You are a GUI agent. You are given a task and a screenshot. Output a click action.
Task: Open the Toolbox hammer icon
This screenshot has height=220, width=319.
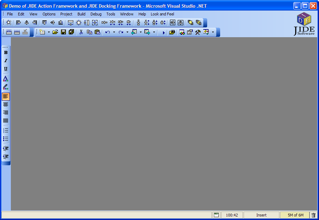tap(198, 32)
